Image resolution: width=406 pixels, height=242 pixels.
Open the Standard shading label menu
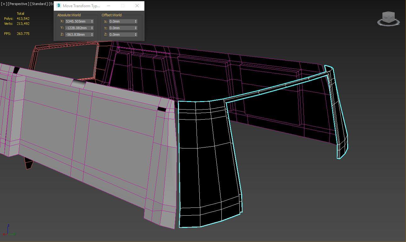(39, 4)
